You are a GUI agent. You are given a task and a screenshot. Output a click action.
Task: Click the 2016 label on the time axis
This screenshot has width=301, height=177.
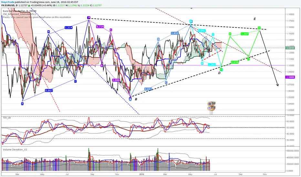click(x=141, y=174)
